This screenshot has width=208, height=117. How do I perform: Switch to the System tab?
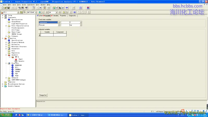pyautogui.click(x=40, y=16)
